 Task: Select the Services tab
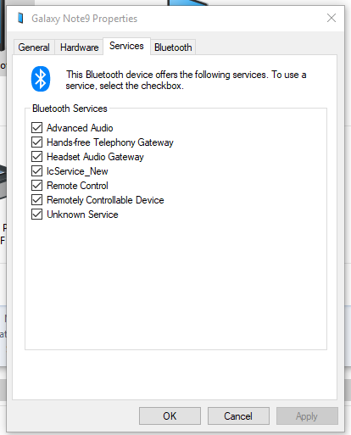pyautogui.click(x=126, y=46)
